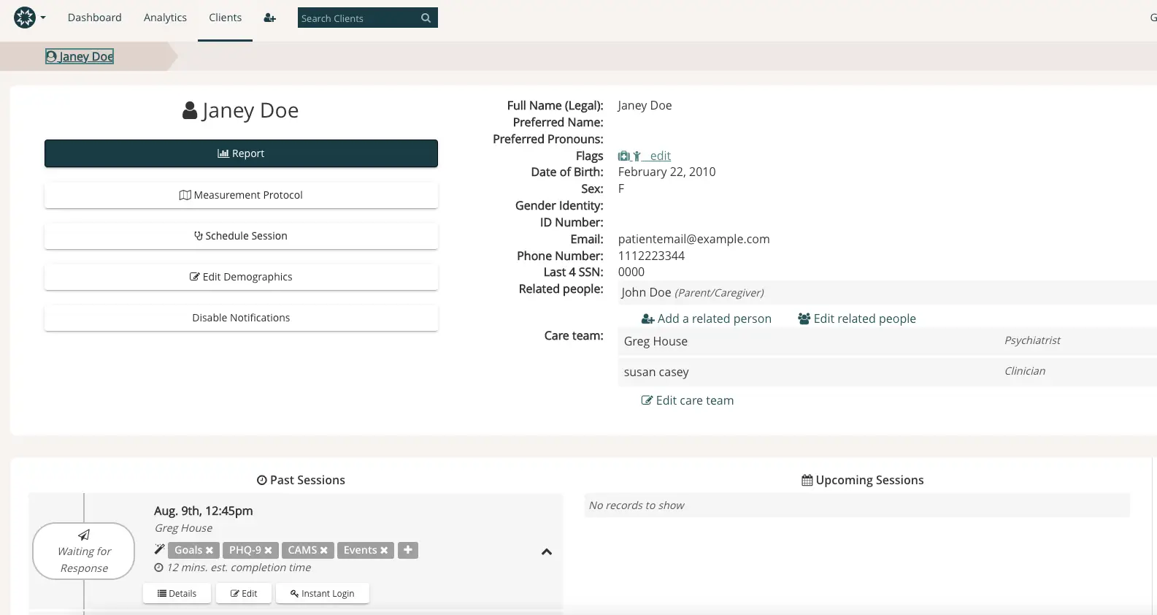The width and height of the screenshot is (1157, 615).
Task: Click the add new client icon
Action: point(270,18)
